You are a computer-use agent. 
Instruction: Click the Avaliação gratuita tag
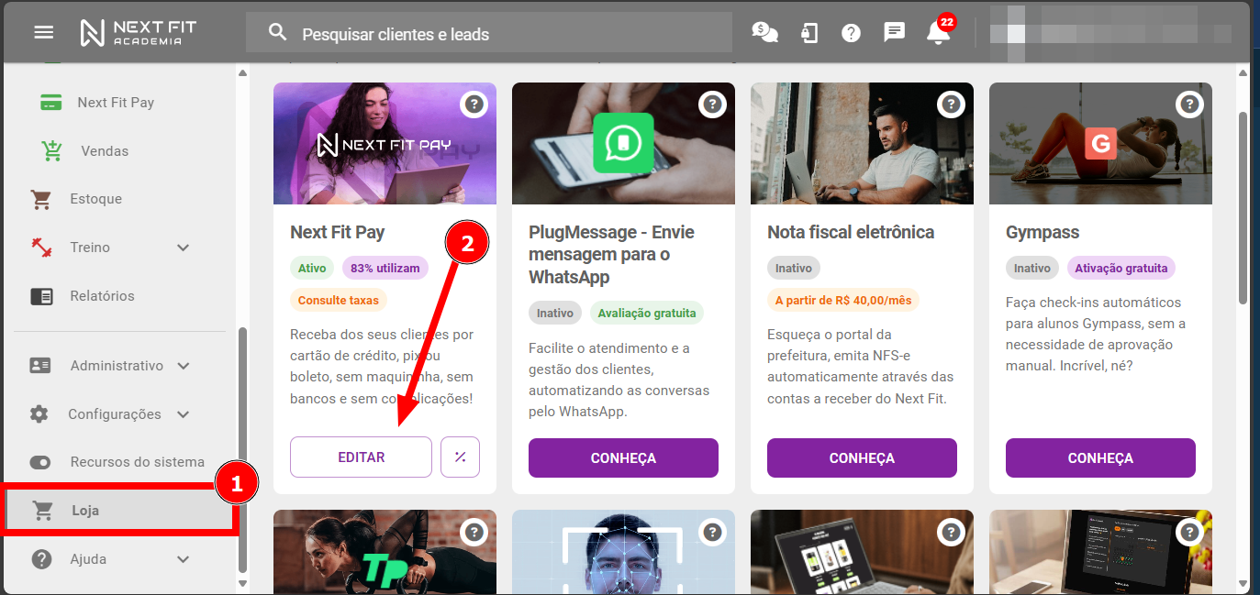click(x=647, y=313)
